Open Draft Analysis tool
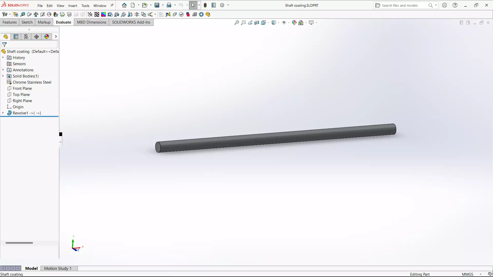 [110, 14]
